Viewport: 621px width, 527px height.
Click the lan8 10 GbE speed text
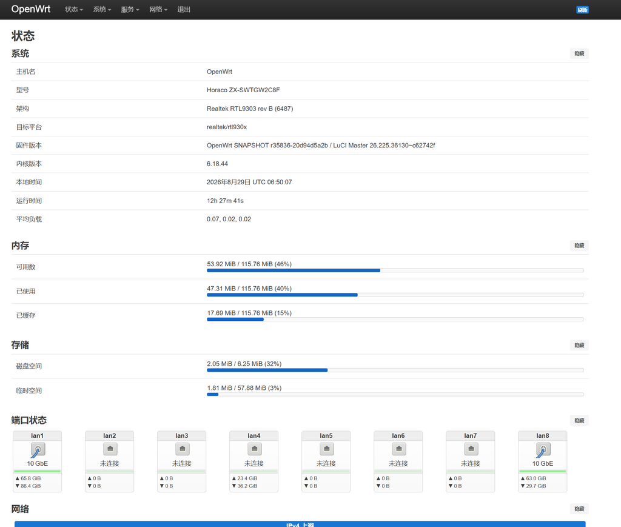coord(543,464)
